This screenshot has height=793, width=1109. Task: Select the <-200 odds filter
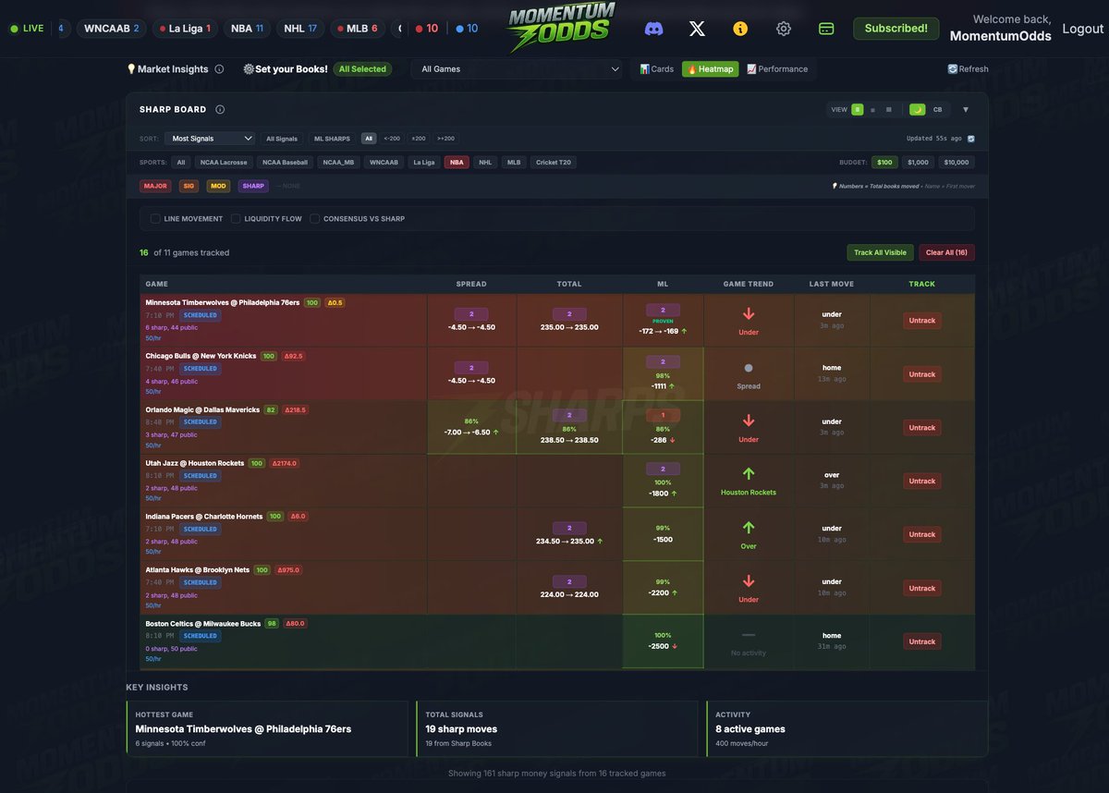(392, 139)
